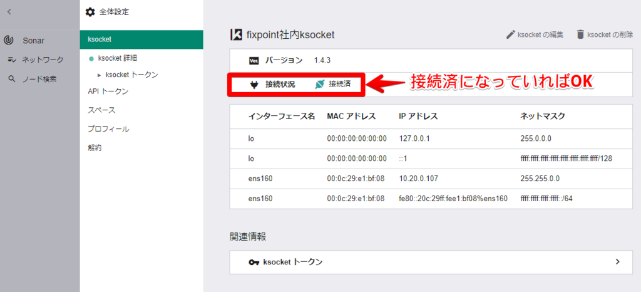Click IP アドレス column header
The width and height of the screenshot is (641, 292).
pyautogui.click(x=418, y=116)
